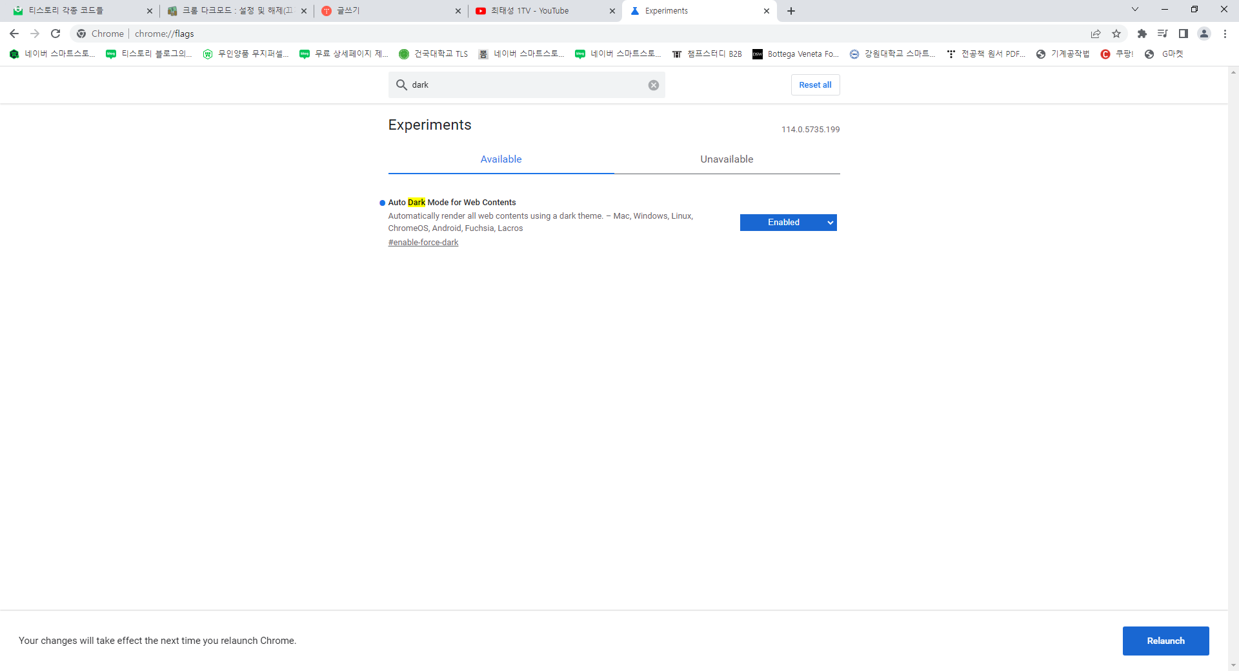The height and width of the screenshot is (671, 1239).
Task: Open the 챔프스터디 B2B bookmark
Action: tap(707, 54)
